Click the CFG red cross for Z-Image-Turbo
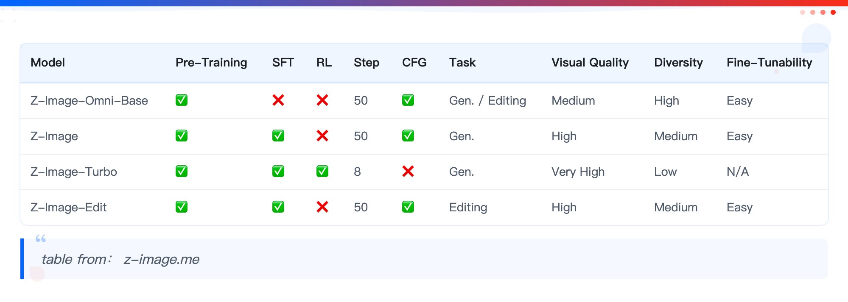The image size is (848, 302). pos(408,172)
